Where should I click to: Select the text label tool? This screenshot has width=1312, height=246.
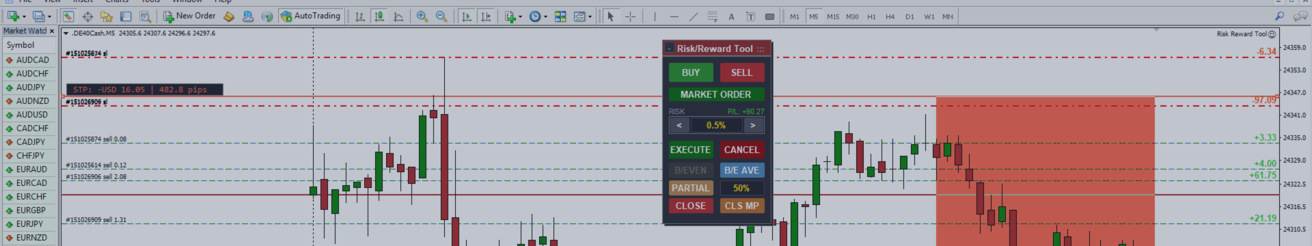point(750,16)
